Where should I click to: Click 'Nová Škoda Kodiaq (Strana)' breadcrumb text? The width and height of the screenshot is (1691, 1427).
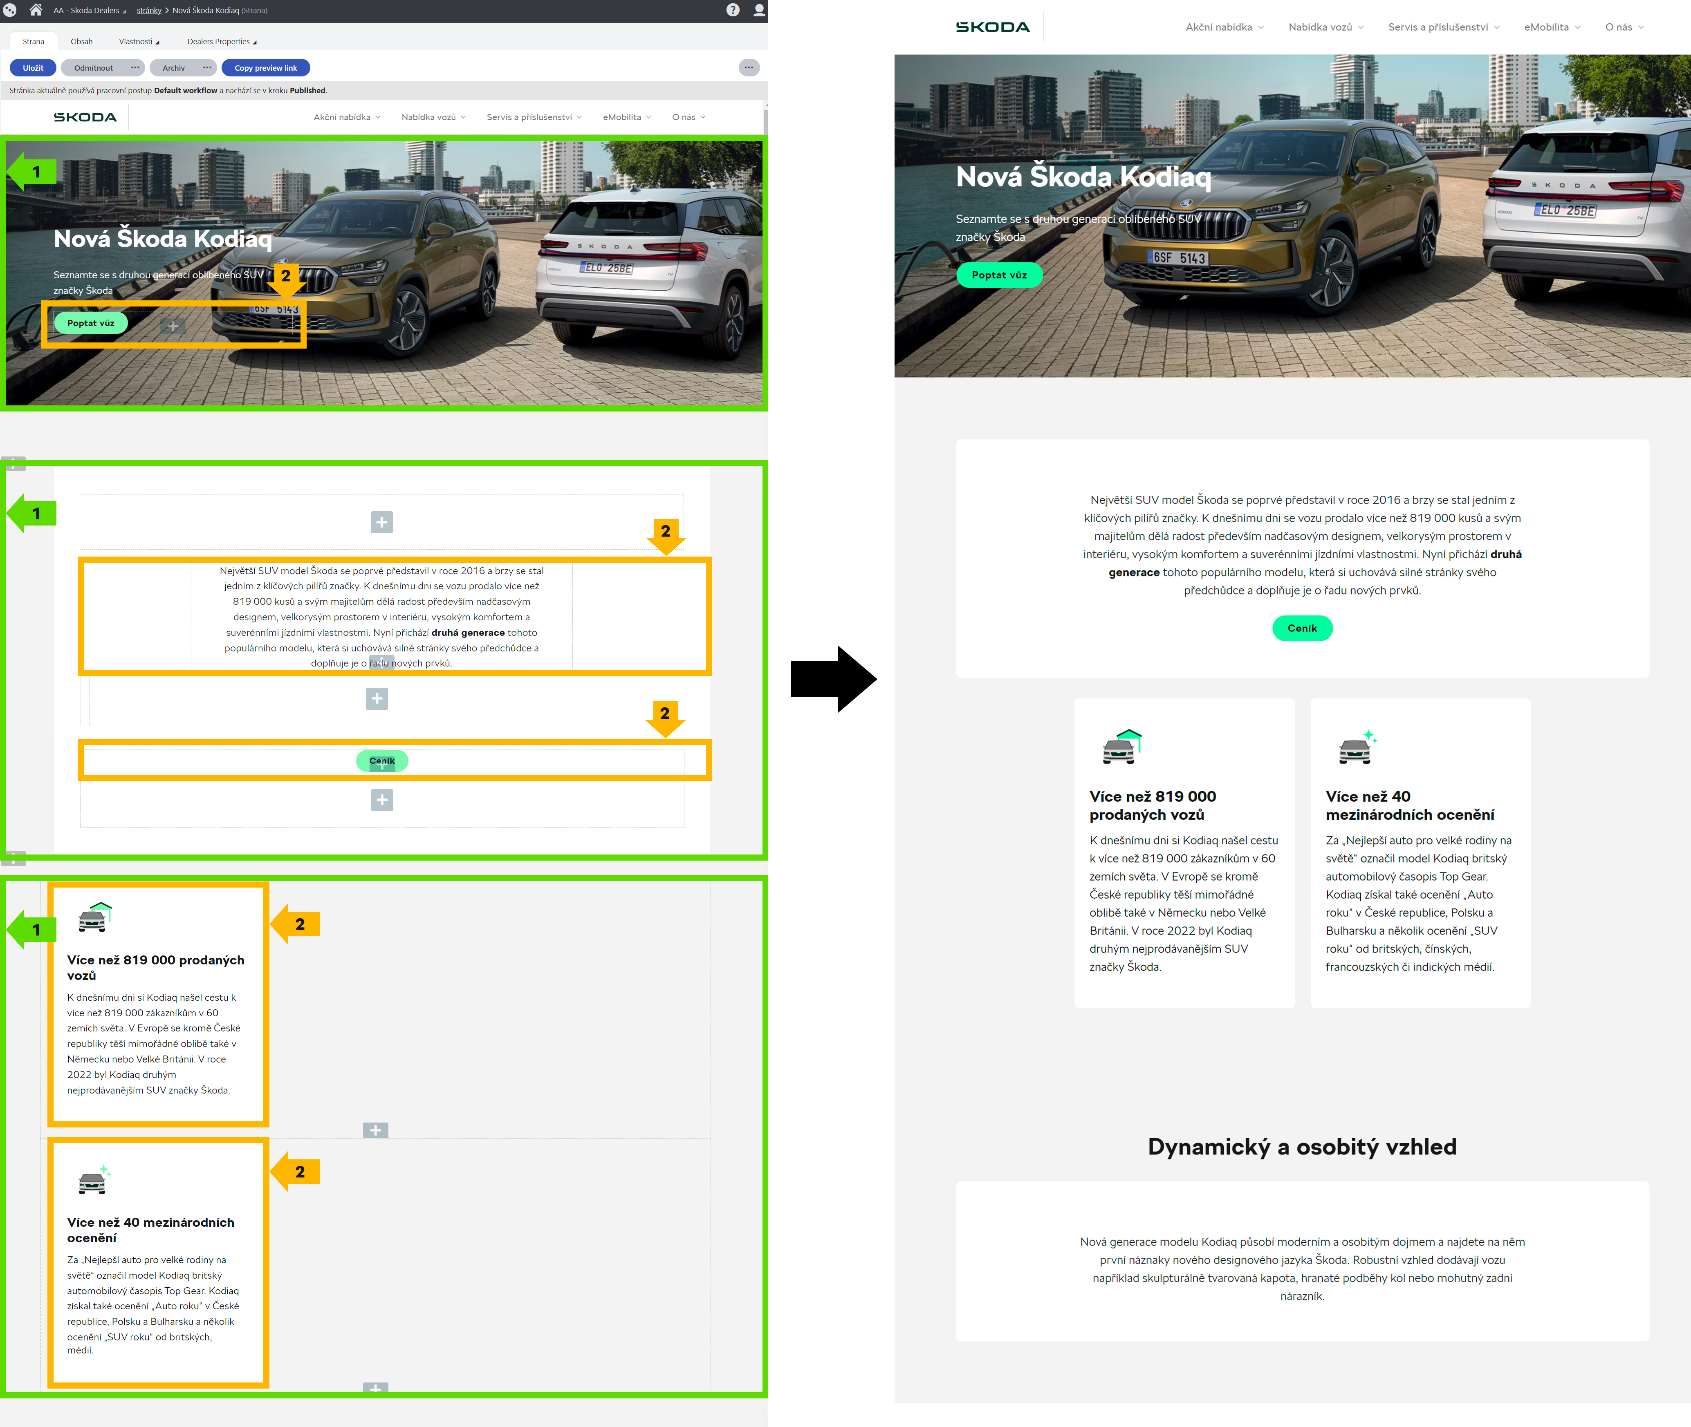tap(220, 11)
